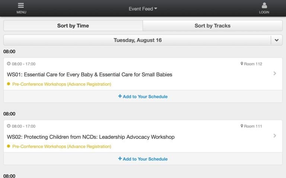This screenshot has height=178, width=286.
Task: Click the plus icon under WS02 session
Action: click(x=120, y=159)
